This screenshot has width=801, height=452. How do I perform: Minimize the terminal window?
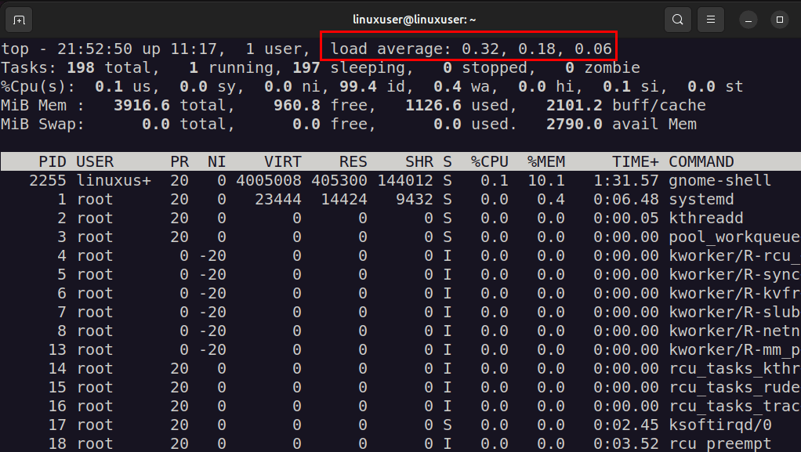(748, 19)
